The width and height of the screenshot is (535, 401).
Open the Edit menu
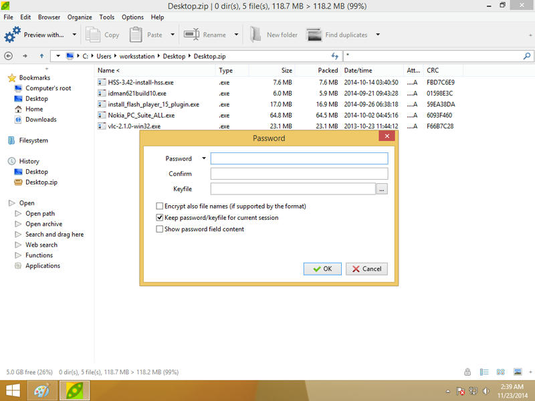25,17
